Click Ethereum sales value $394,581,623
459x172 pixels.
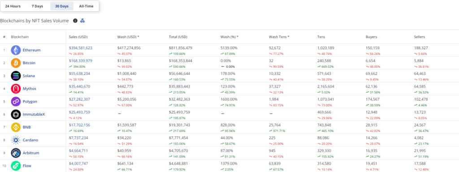pos(81,48)
